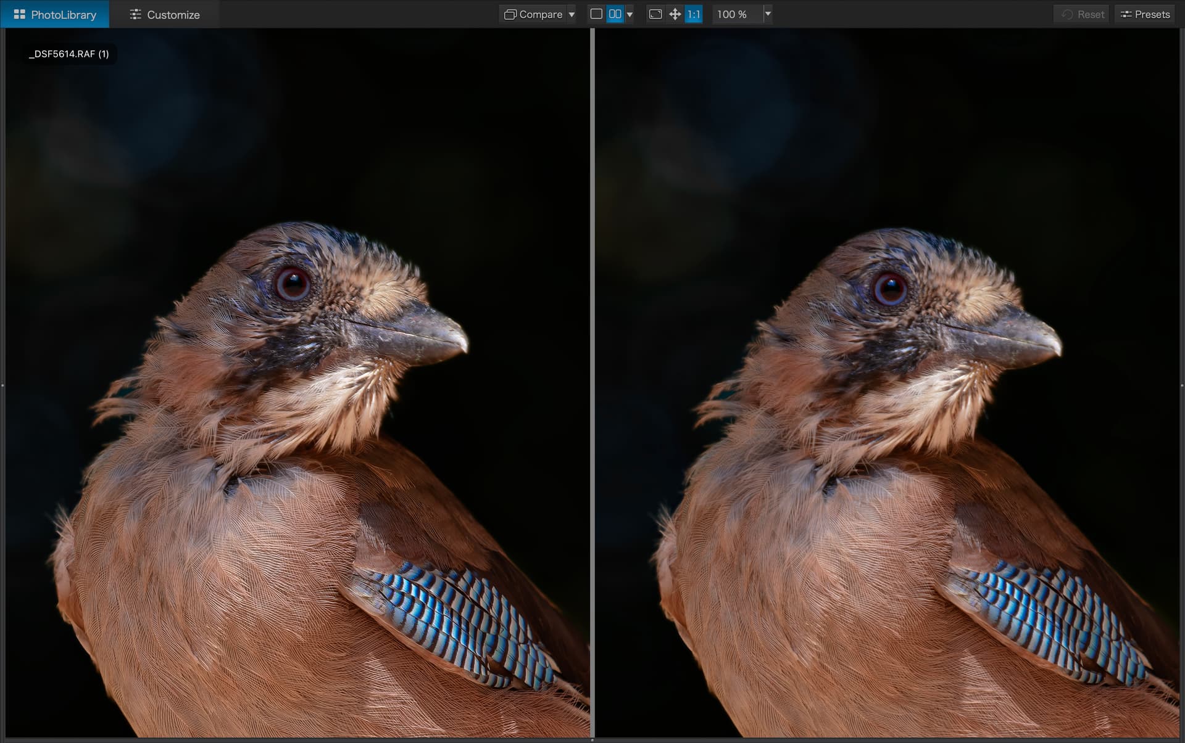This screenshot has width=1185, height=743.
Task: Click the Presets sliders icon
Action: click(1126, 14)
